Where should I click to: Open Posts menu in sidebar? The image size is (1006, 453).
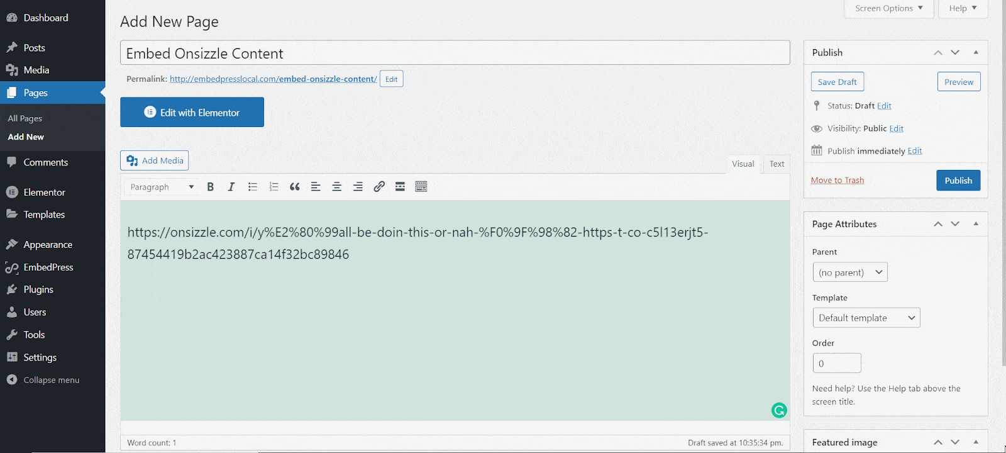[53, 48]
